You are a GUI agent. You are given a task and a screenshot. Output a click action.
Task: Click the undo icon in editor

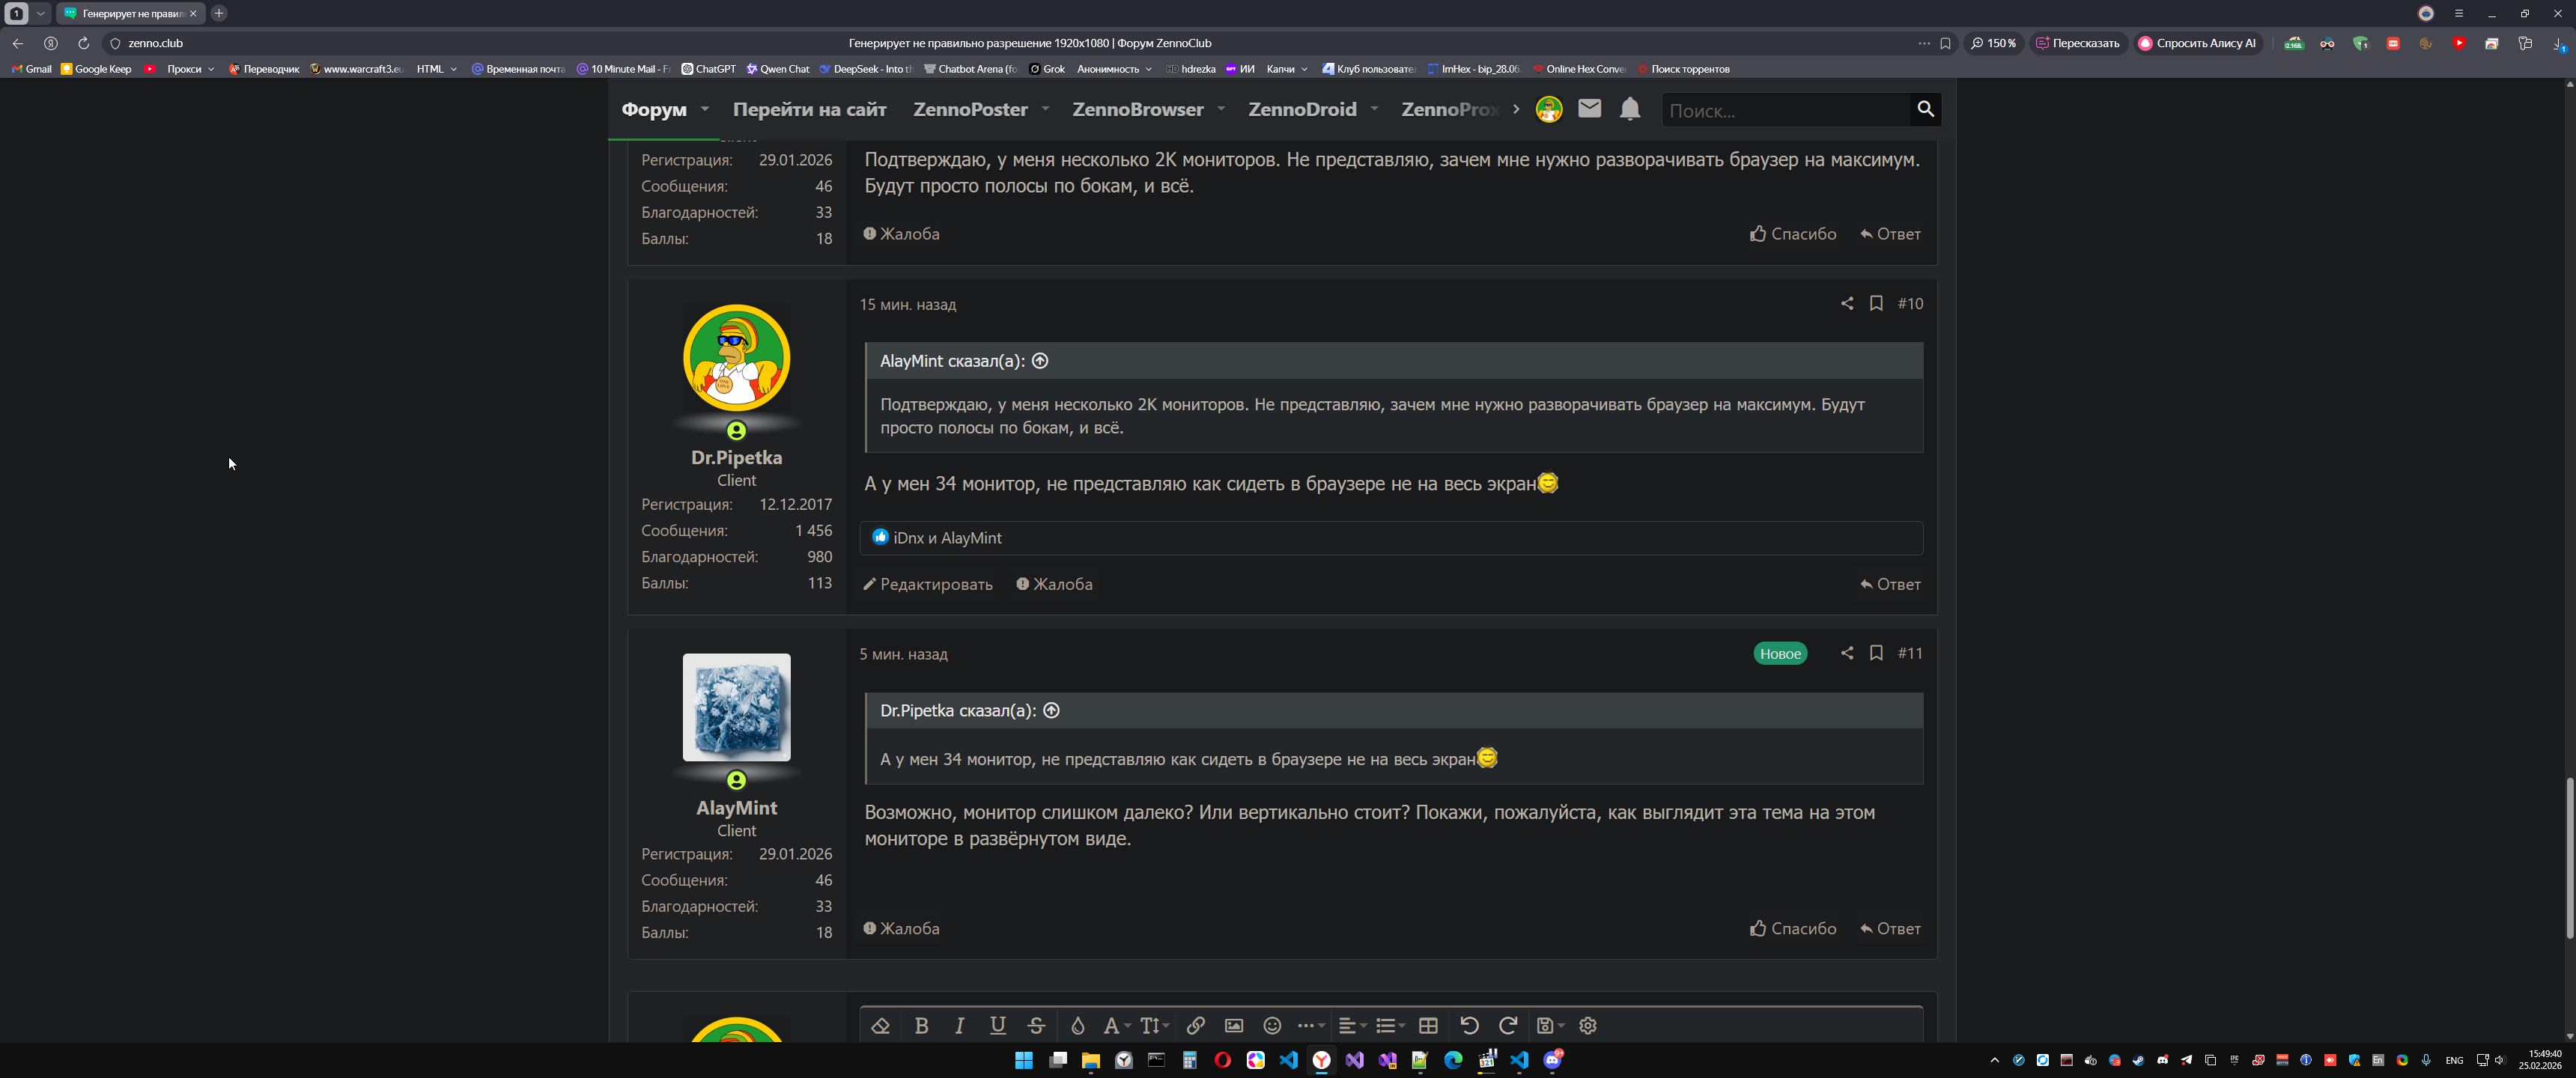tap(1468, 1025)
